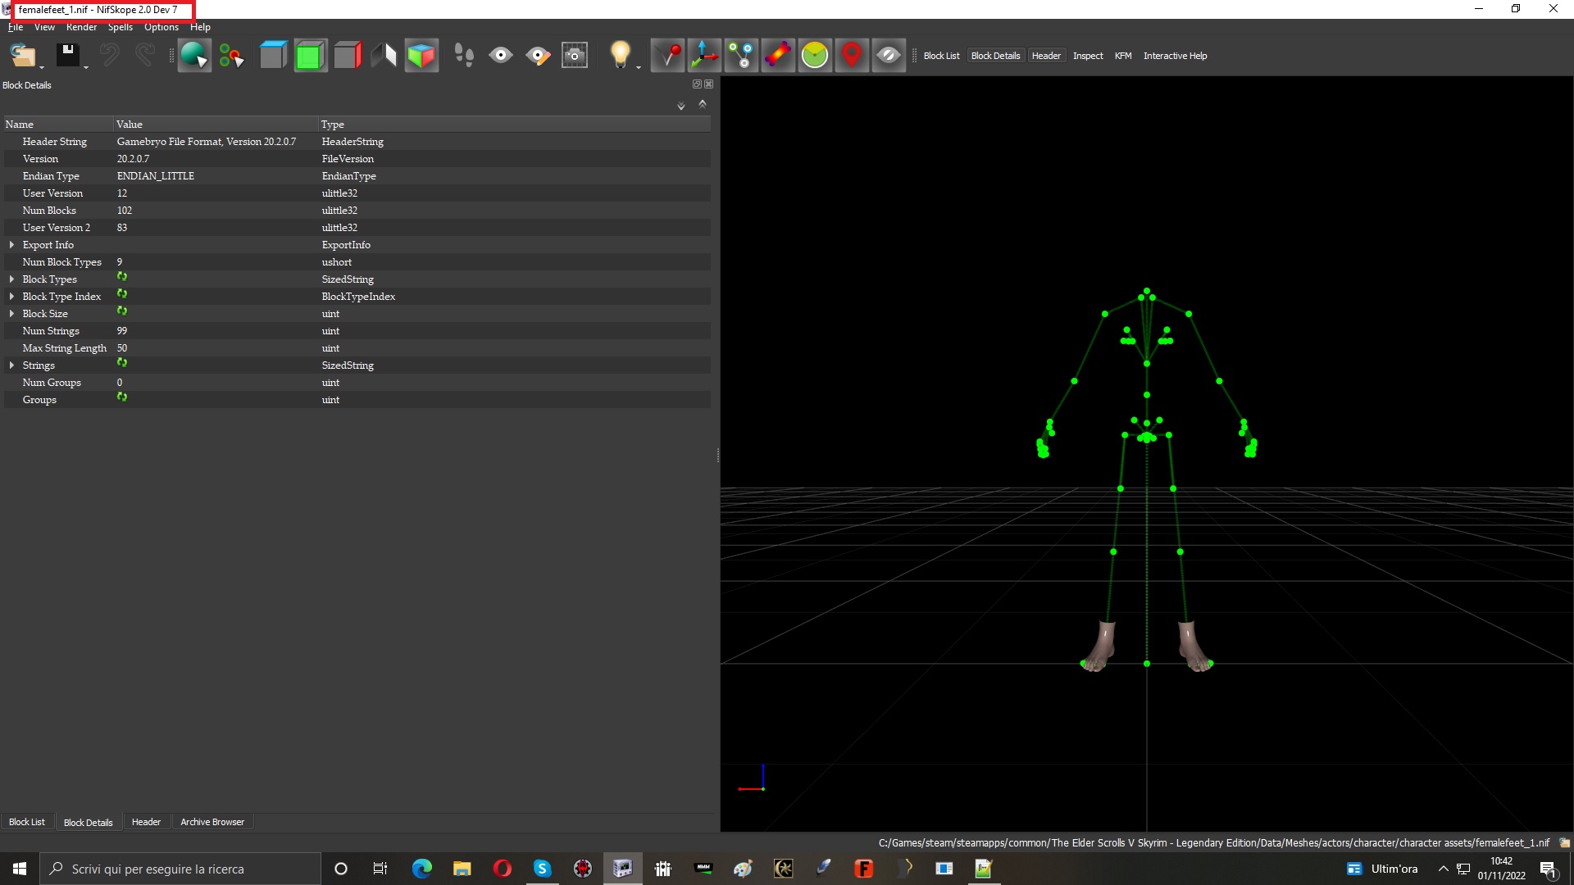Switch to Front view green cube icon
This screenshot has height=885, width=1574.
(311, 56)
